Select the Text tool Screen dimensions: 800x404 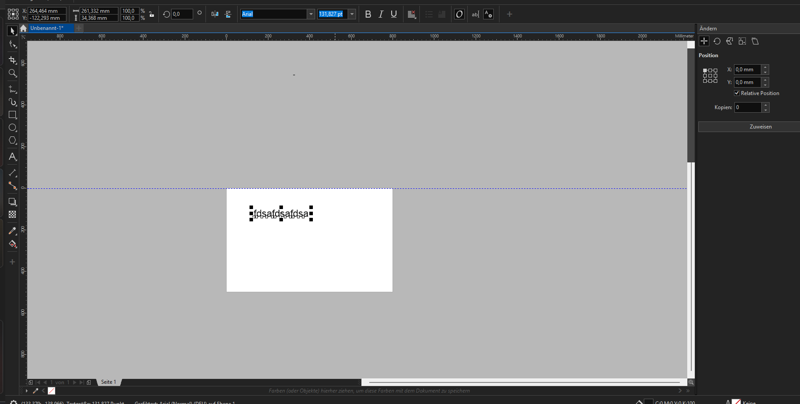(12, 157)
